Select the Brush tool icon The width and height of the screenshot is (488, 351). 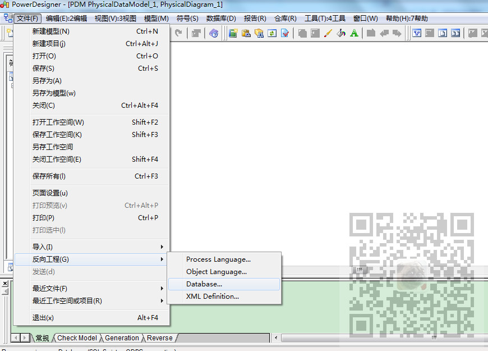pyautogui.click(x=328, y=34)
